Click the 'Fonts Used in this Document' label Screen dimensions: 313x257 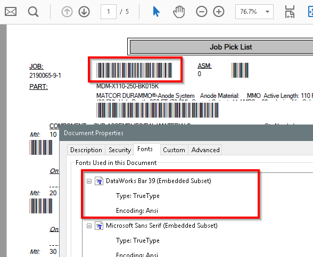pyautogui.click(x=116, y=163)
